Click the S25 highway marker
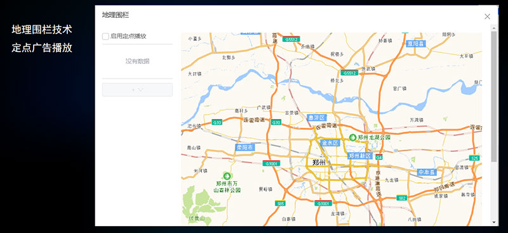 (x=474, y=158)
